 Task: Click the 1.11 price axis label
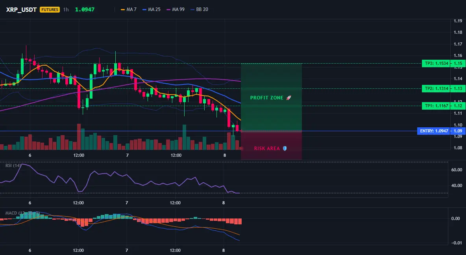(458, 113)
